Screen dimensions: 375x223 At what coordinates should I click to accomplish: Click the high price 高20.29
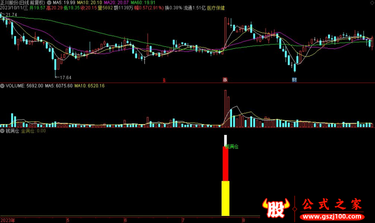pyautogui.click(x=54, y=8)
